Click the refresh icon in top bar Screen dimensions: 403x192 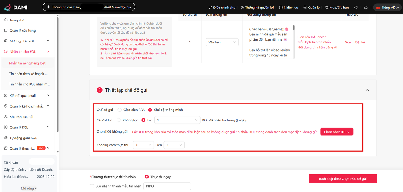point(356,8)
